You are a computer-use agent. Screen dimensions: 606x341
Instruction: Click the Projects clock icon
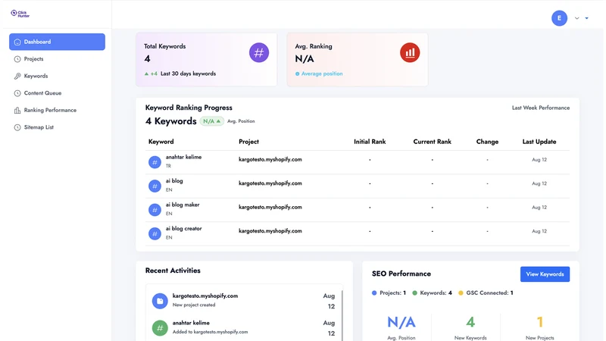point(17,59)
